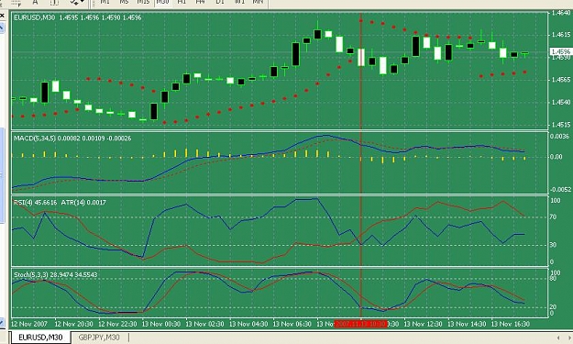Screen dimensions: 573x344
Task: Click the 1.4540 price axis label
Action: pyautogui.click(x=561, y=102)
